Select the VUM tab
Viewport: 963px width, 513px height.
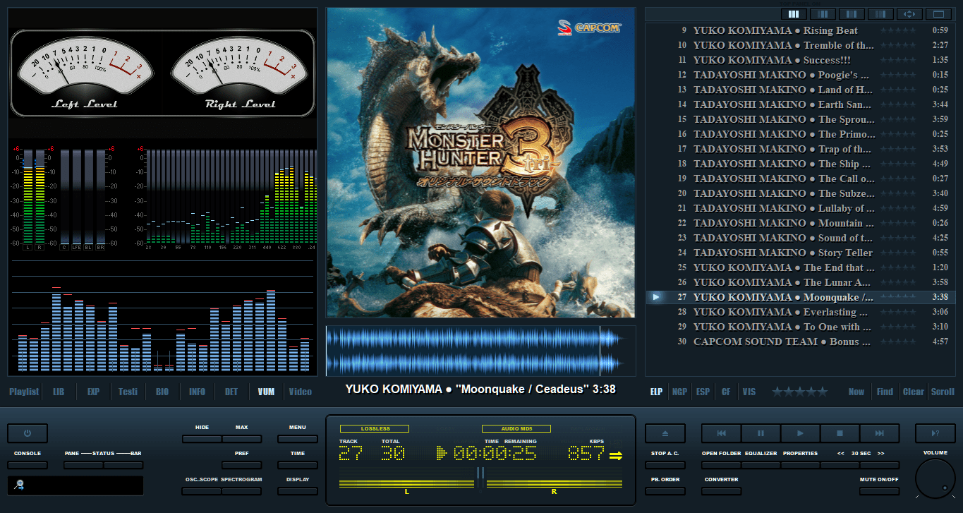click(x=266, y=392)
